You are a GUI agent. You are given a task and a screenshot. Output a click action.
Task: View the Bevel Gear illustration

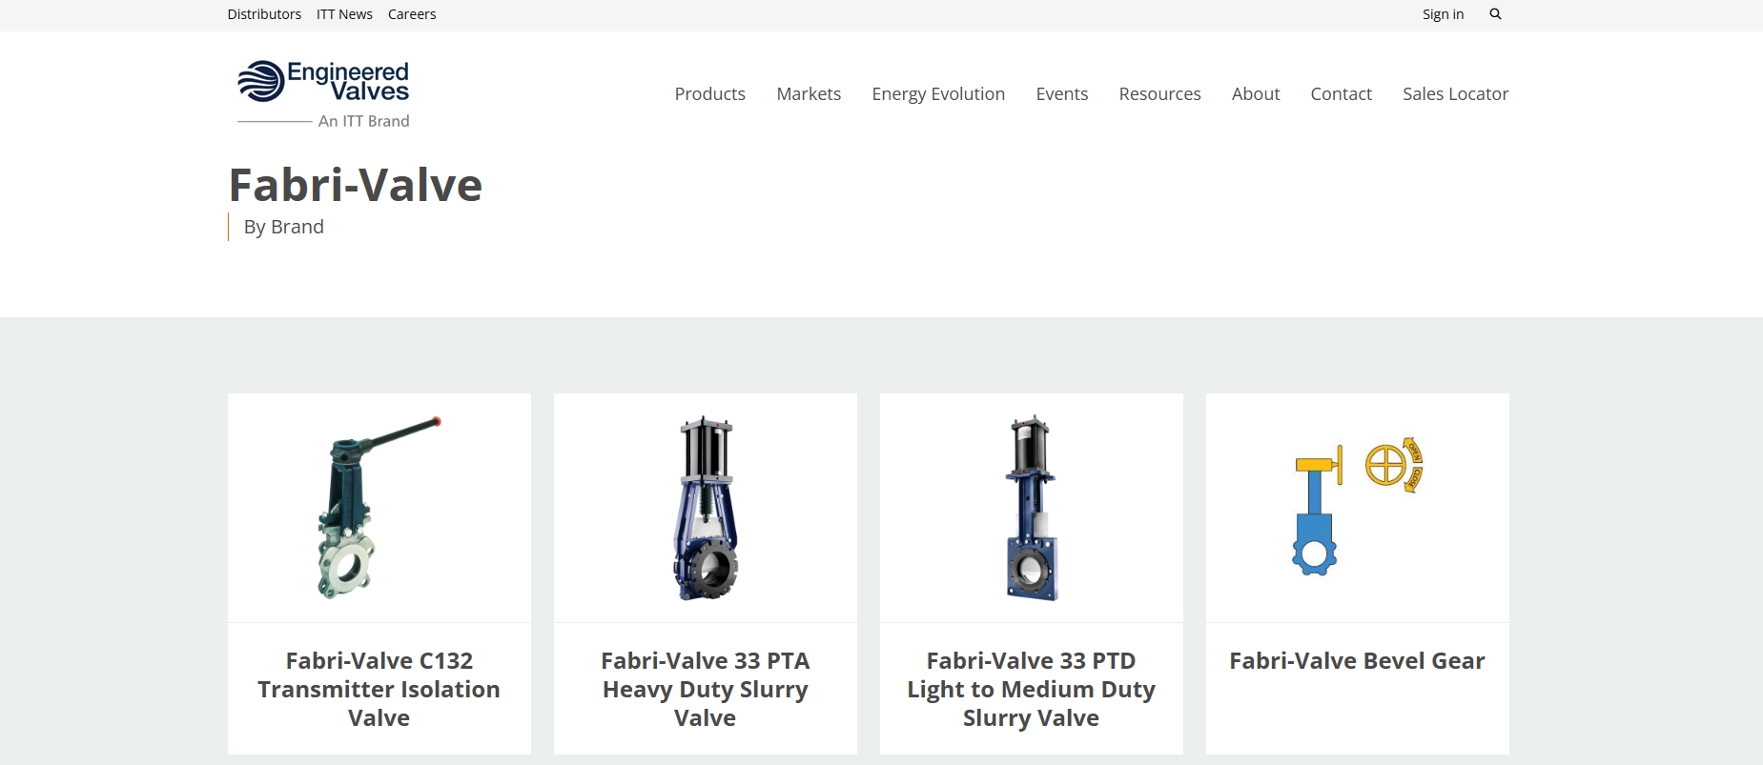tap(1357, 506)
